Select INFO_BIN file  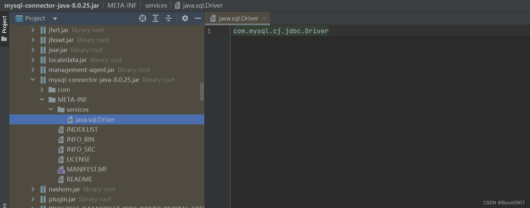81,139
